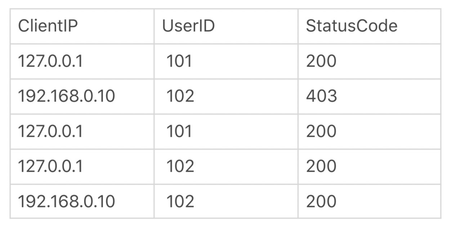Image resolution: width=451 pixels, height=229 pixels.
Task: Select status 200 in the first data row
Action: [321, 62]
